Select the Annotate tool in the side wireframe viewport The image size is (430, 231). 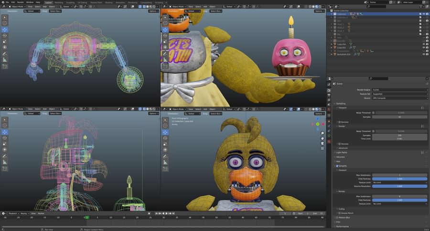click(5, 156)
